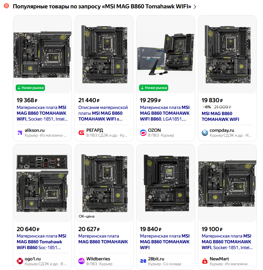Click the OZON store logo icon
Screen dimensions: 263x270
143,133
